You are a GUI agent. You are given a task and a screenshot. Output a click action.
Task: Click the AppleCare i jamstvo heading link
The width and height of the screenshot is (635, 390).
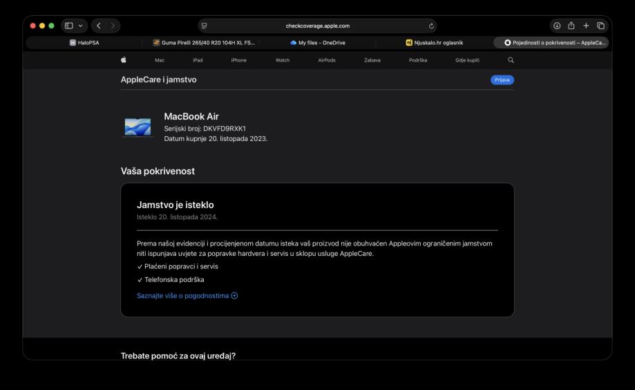[x=158, y=80]
